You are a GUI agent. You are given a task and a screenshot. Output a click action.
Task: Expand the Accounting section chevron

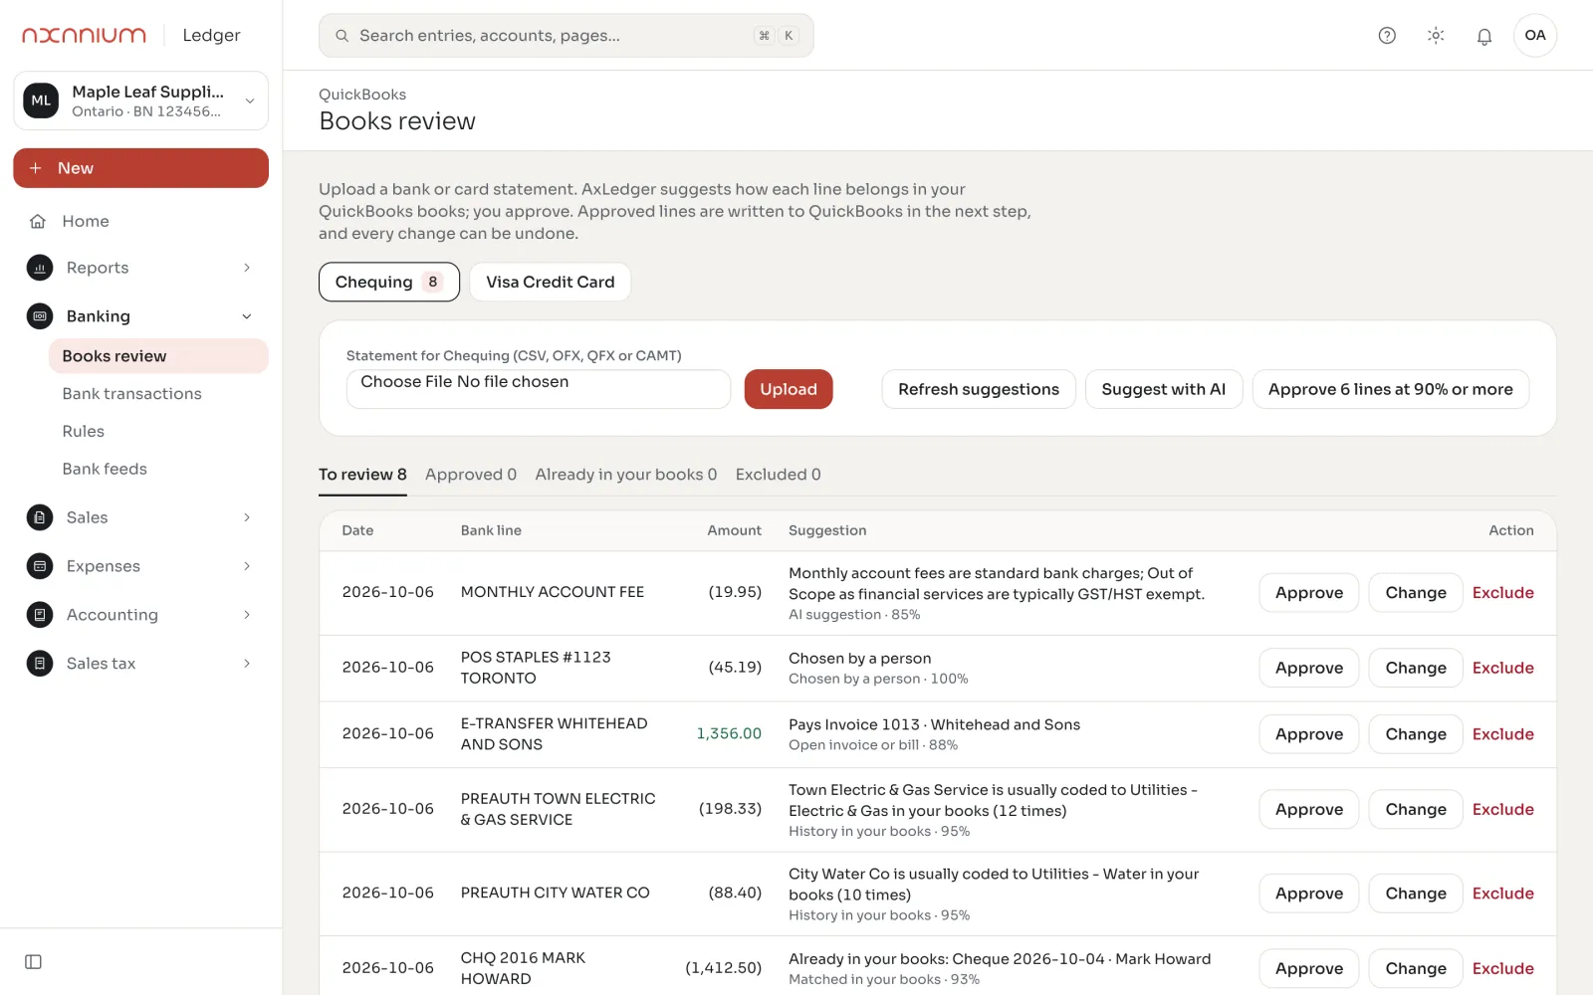coord(247,615)
